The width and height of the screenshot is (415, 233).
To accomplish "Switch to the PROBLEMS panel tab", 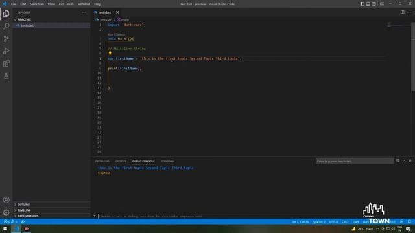I will point(102,161).
